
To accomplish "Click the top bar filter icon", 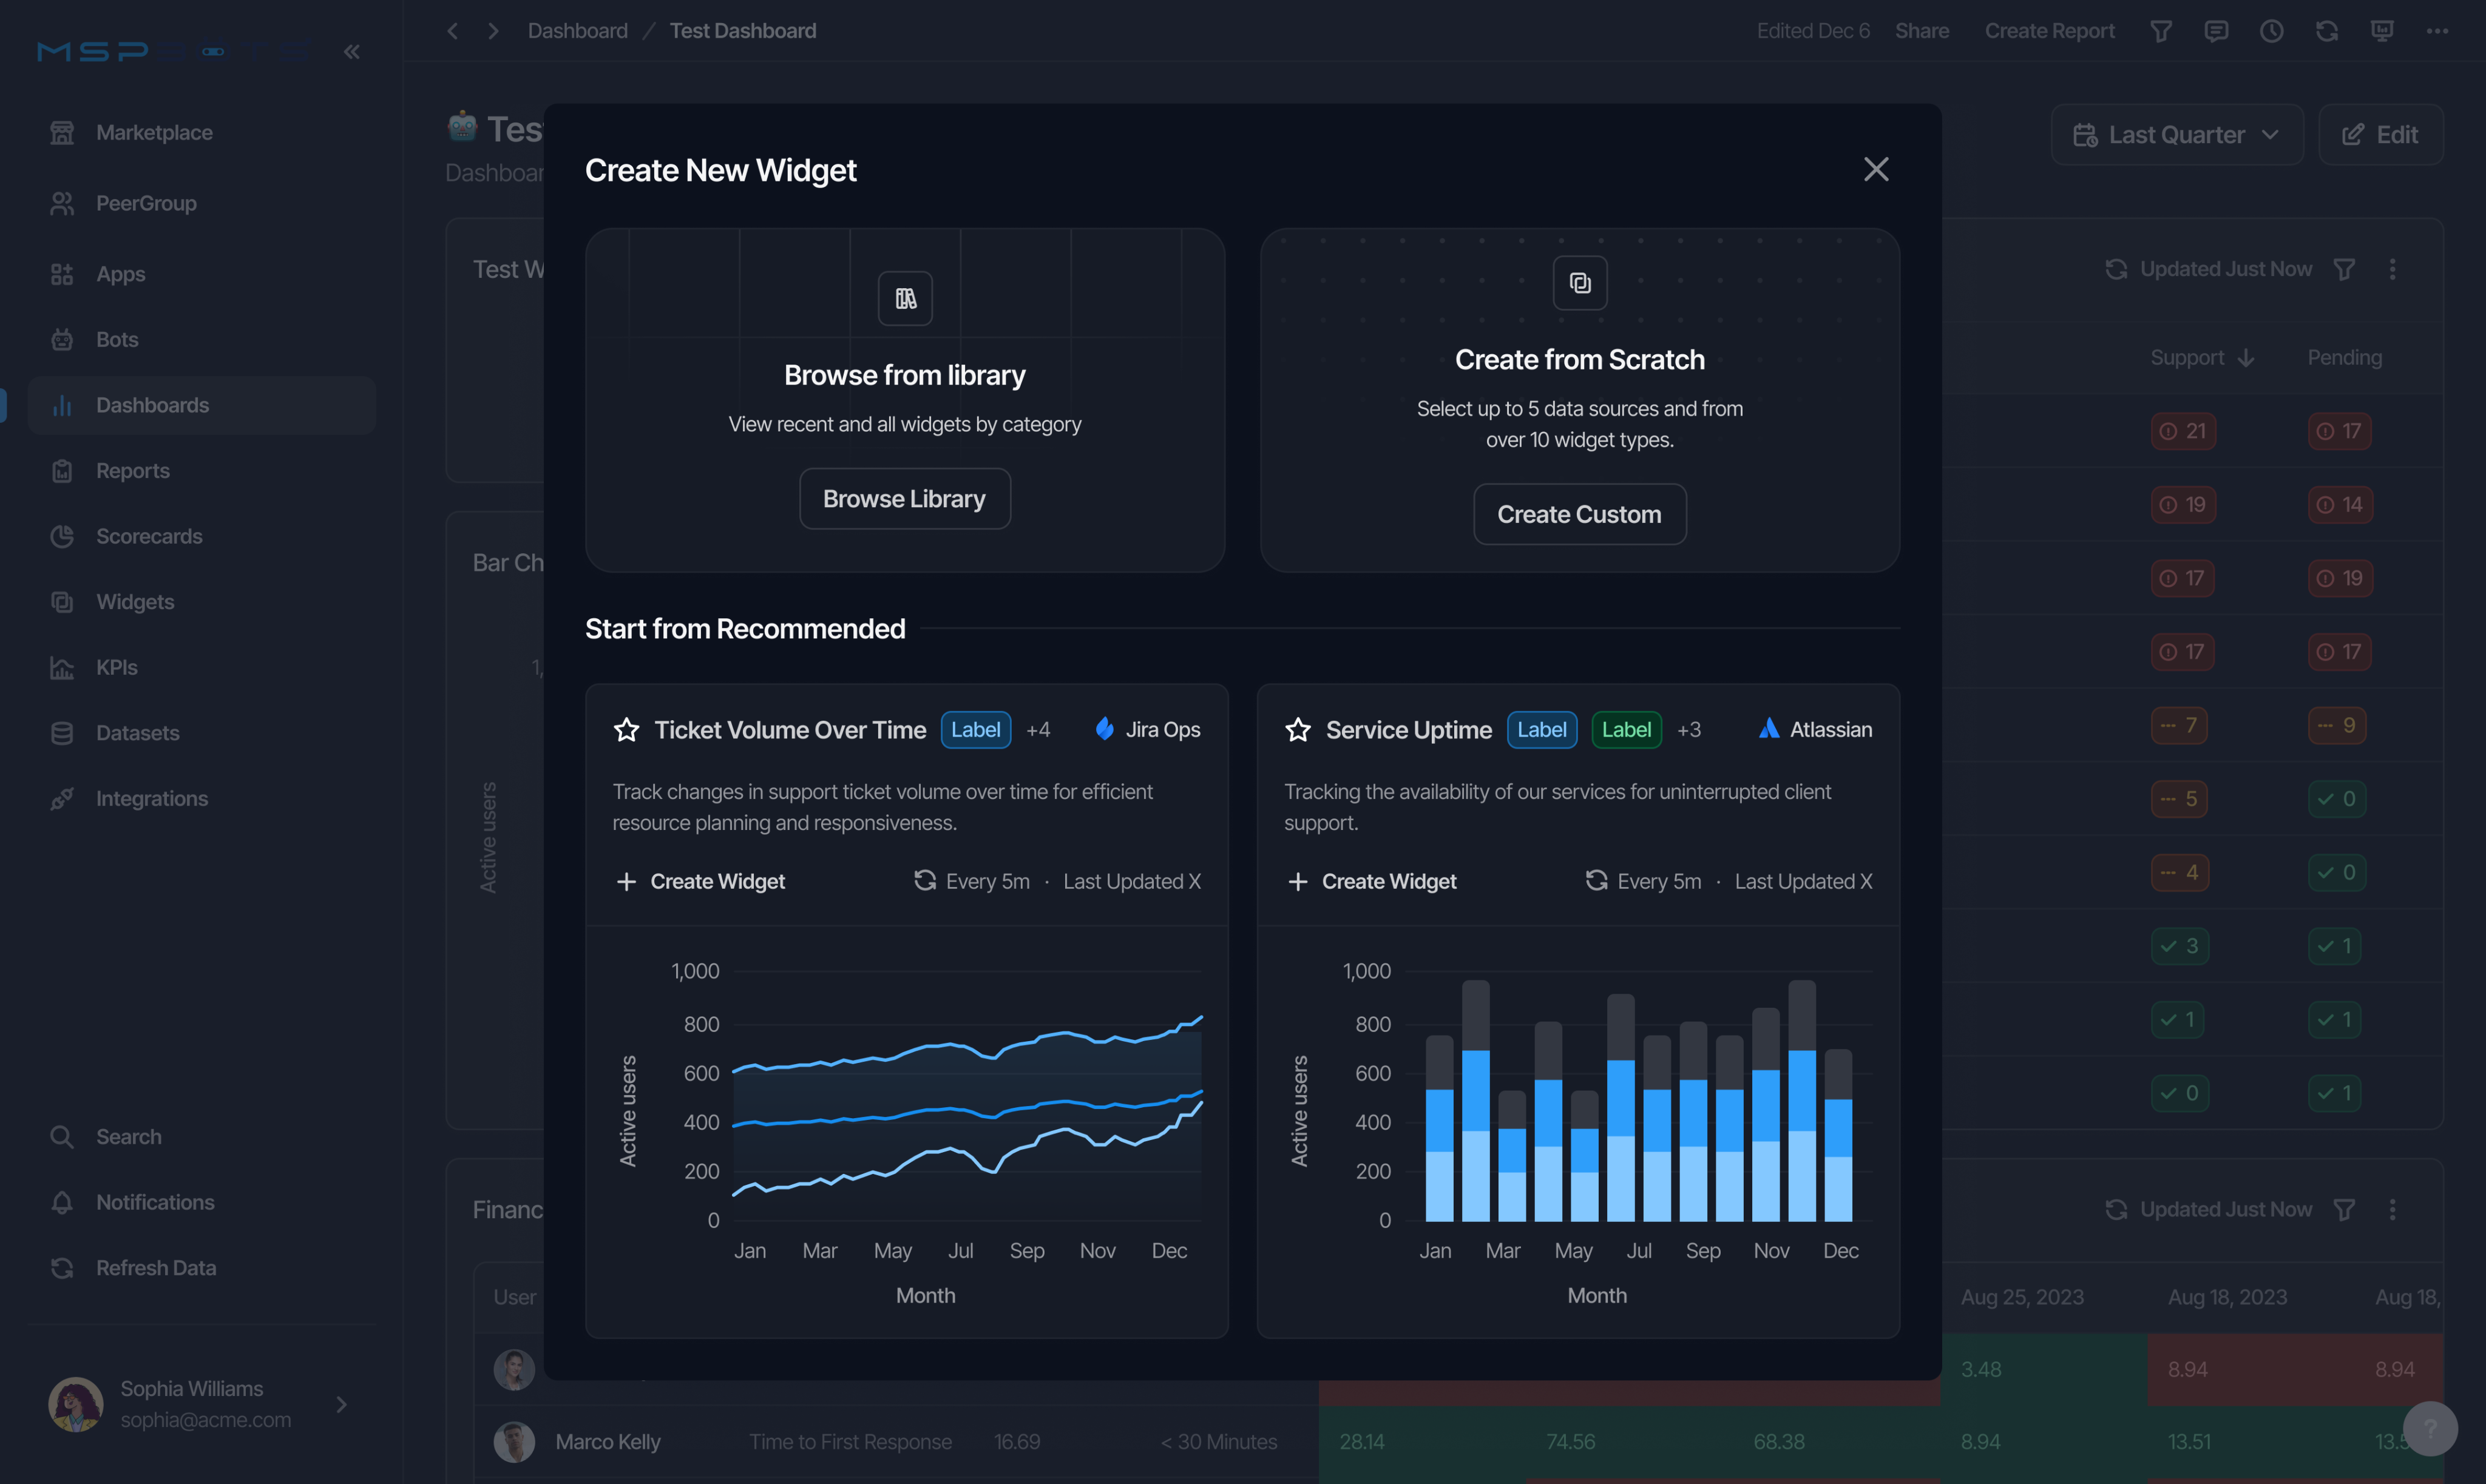I will [2160, 31].
